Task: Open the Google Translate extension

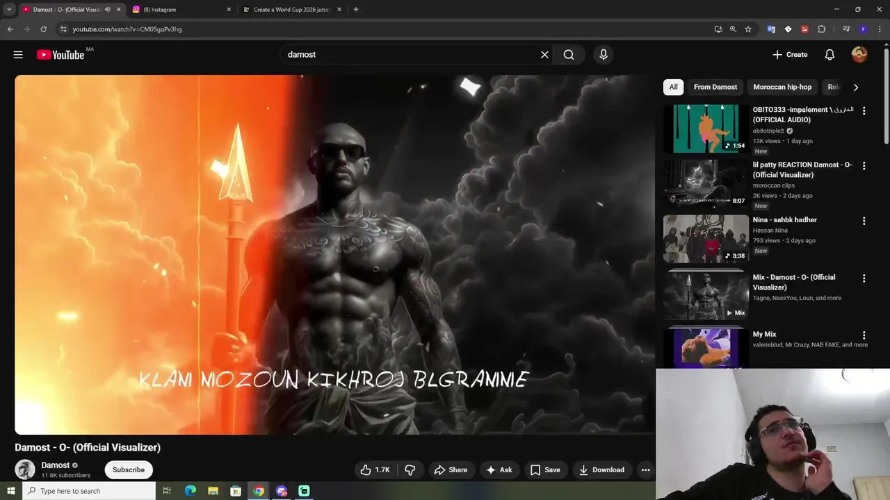Action: tap(771, 29)
